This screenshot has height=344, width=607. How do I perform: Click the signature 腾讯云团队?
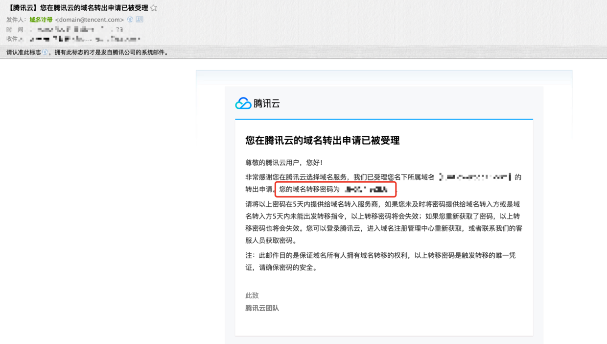[262, 308]
